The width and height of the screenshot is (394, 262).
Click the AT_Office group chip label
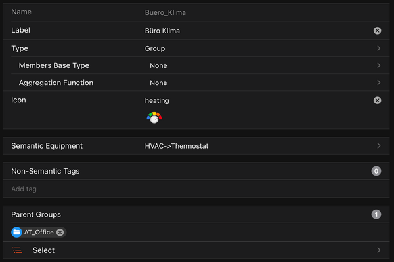[39, 233]
